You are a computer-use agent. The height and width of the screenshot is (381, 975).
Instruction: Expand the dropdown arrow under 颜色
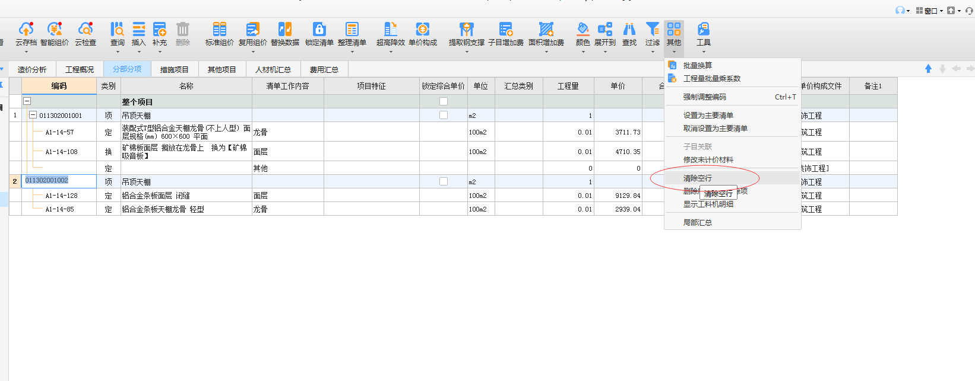pyautogui.click(x=583, y=52)
